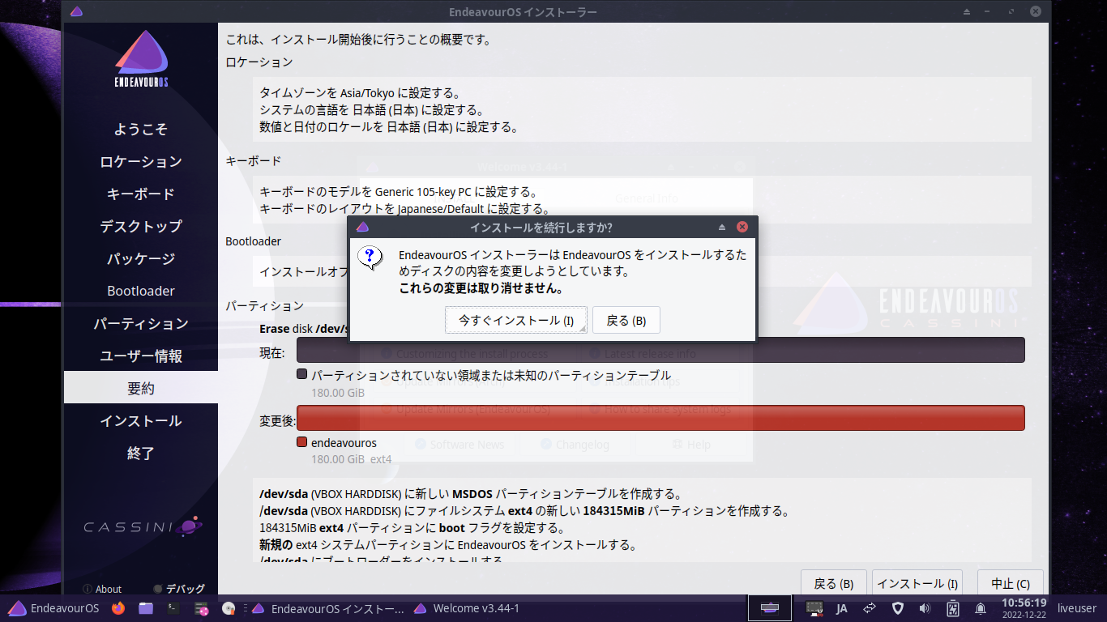Toggle the デバッグ debug button

[179, 589]
